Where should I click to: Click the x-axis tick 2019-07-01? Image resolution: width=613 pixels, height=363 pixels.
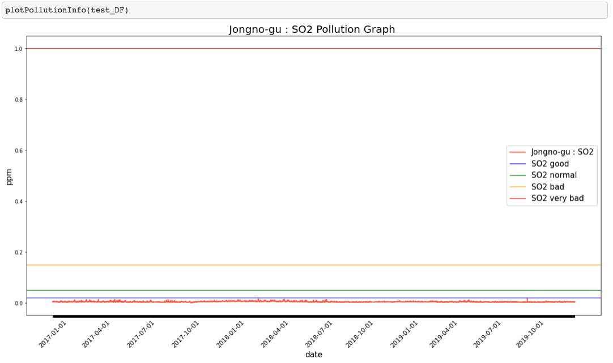(487, 335)
